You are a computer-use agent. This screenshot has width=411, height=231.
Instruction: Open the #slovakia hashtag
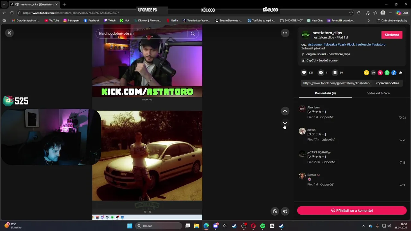(330, 44)
